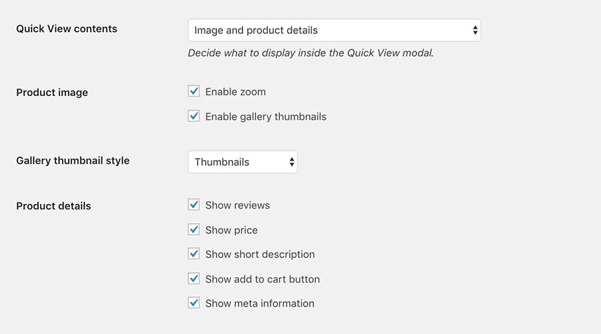Disable the Show reviews checkbox
Image resolution: width=601 pixels, height=334 pixels.
click(194, 205)
